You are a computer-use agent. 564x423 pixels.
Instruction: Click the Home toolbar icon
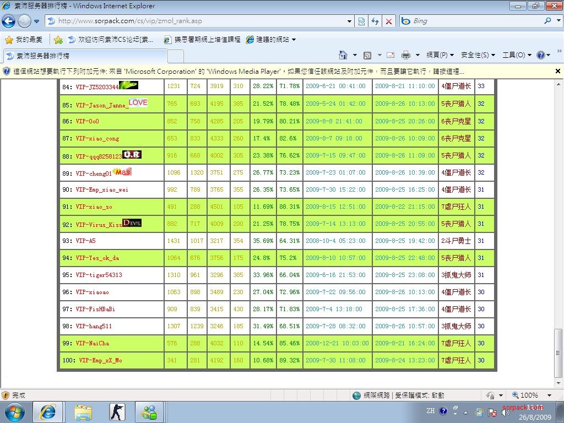point(343,55)
